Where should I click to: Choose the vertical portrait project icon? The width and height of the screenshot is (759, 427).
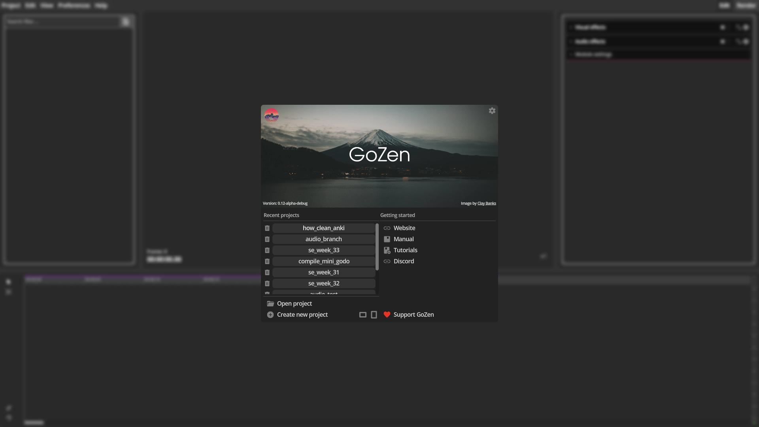pyautogui.click(x=374, y=315)
